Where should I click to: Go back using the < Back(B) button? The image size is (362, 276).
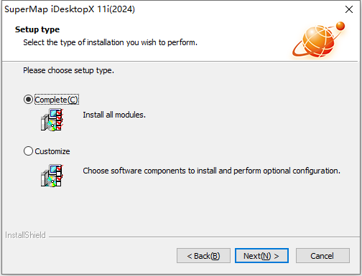[x=203, y=256]
